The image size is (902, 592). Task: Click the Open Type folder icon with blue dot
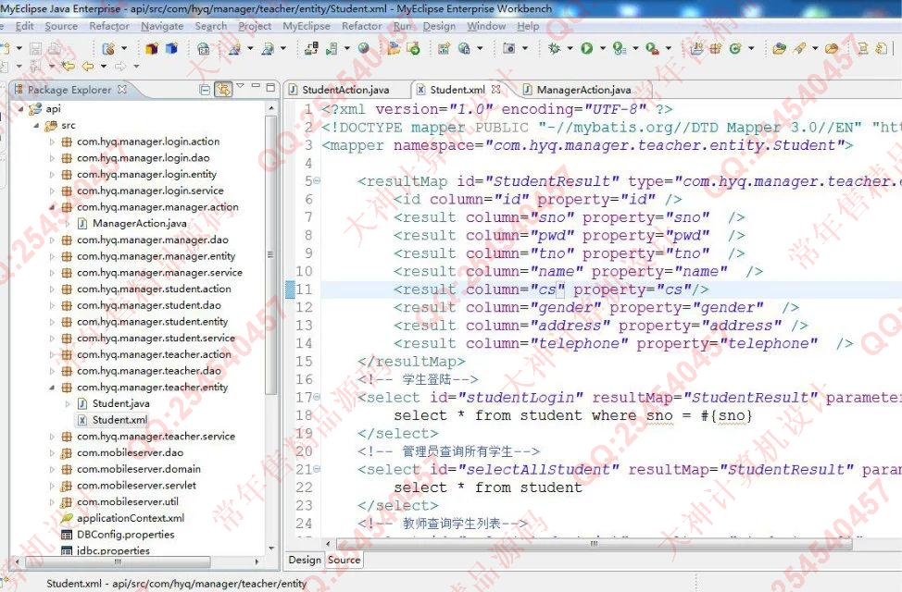pos(780,49)
